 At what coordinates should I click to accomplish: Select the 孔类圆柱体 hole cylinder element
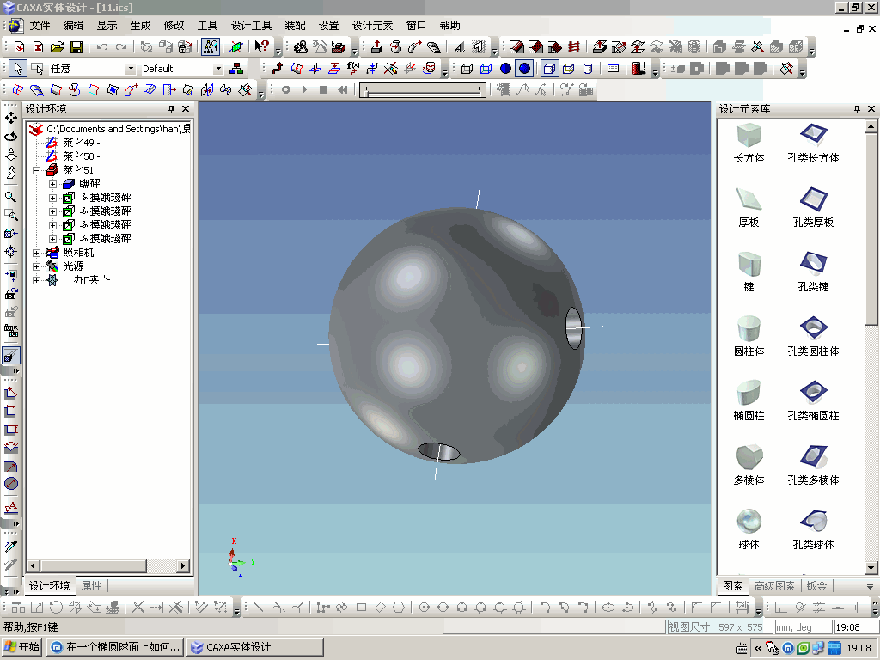click(813, 337)
